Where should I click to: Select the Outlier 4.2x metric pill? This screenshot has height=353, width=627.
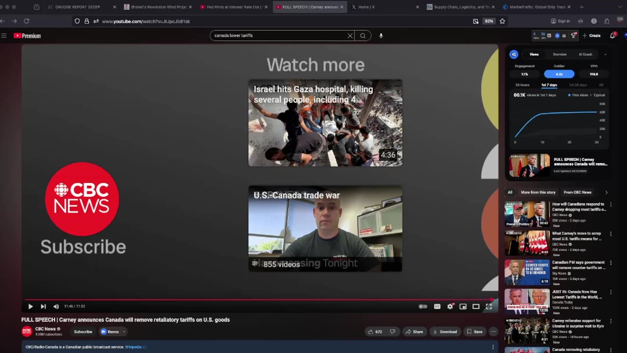[559, 74]
